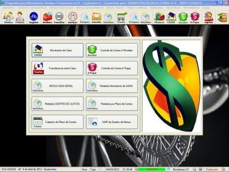Click the large dollar sign logo image

click(x=171, y=86)
